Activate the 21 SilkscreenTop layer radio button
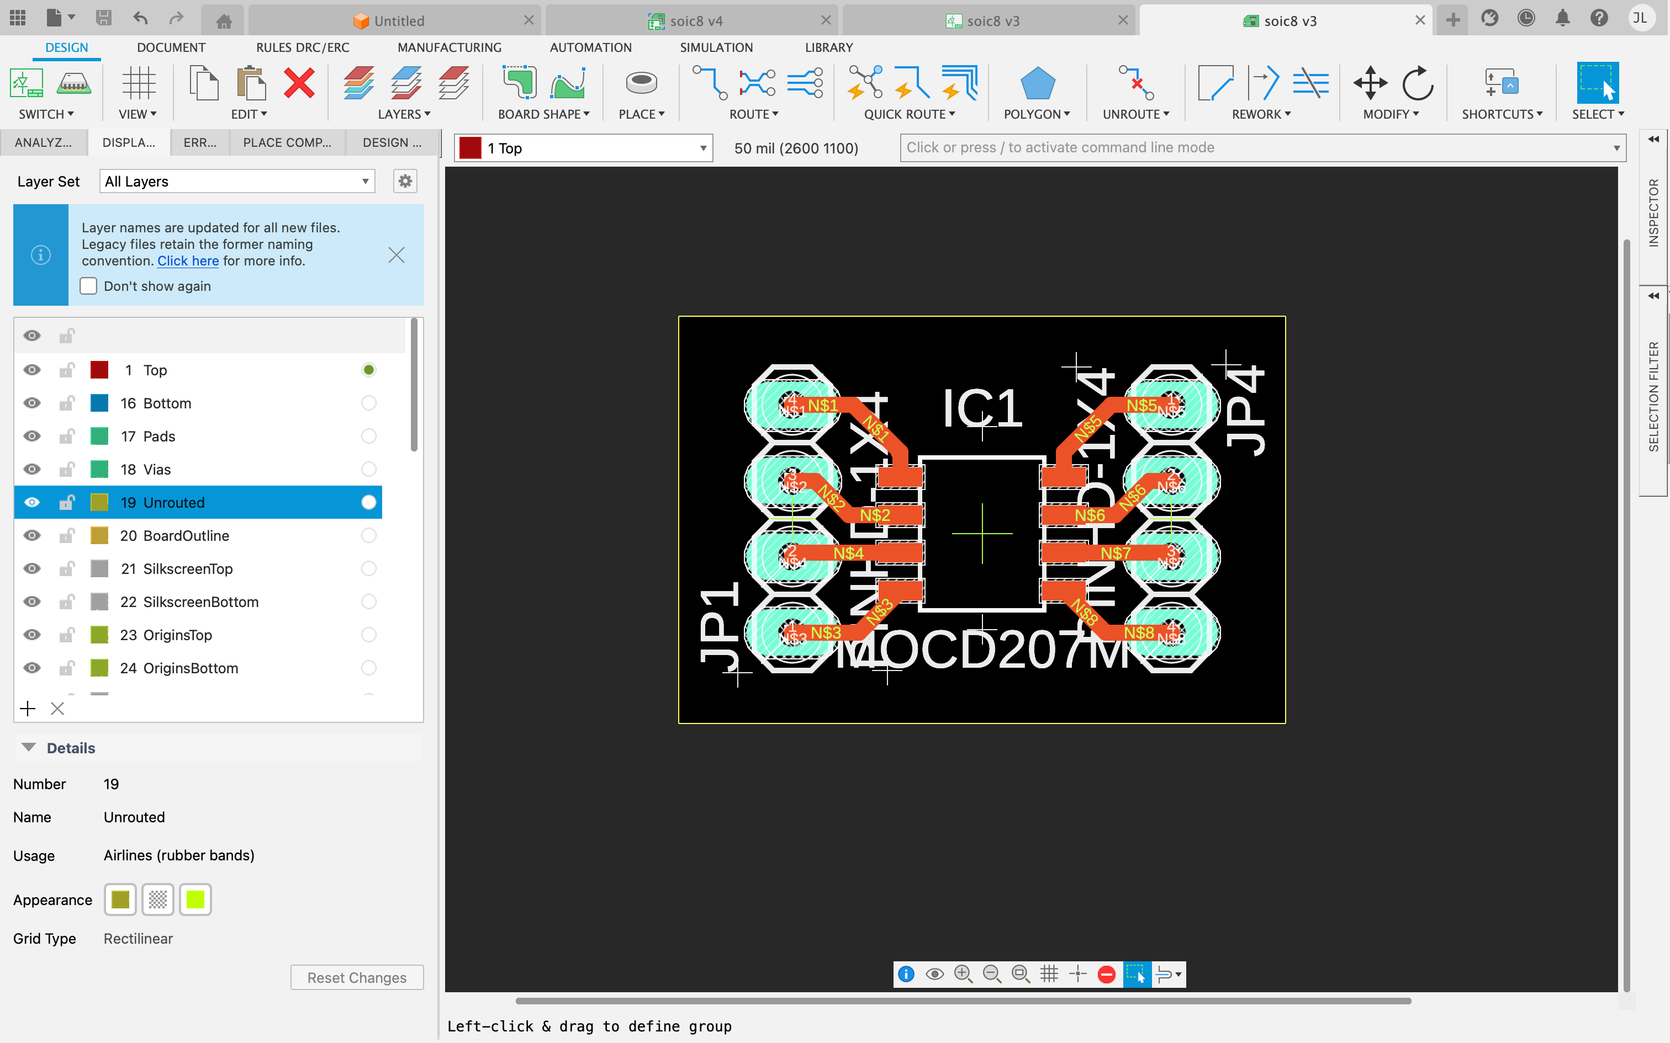Image resolution: width=1670 pixels, height=1043 pixels. [x=368, y=568]
